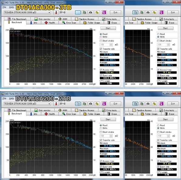Click the camera icon in 2TB write window
Viewport: 181px width, 180px height.
[x=148, y=104]
